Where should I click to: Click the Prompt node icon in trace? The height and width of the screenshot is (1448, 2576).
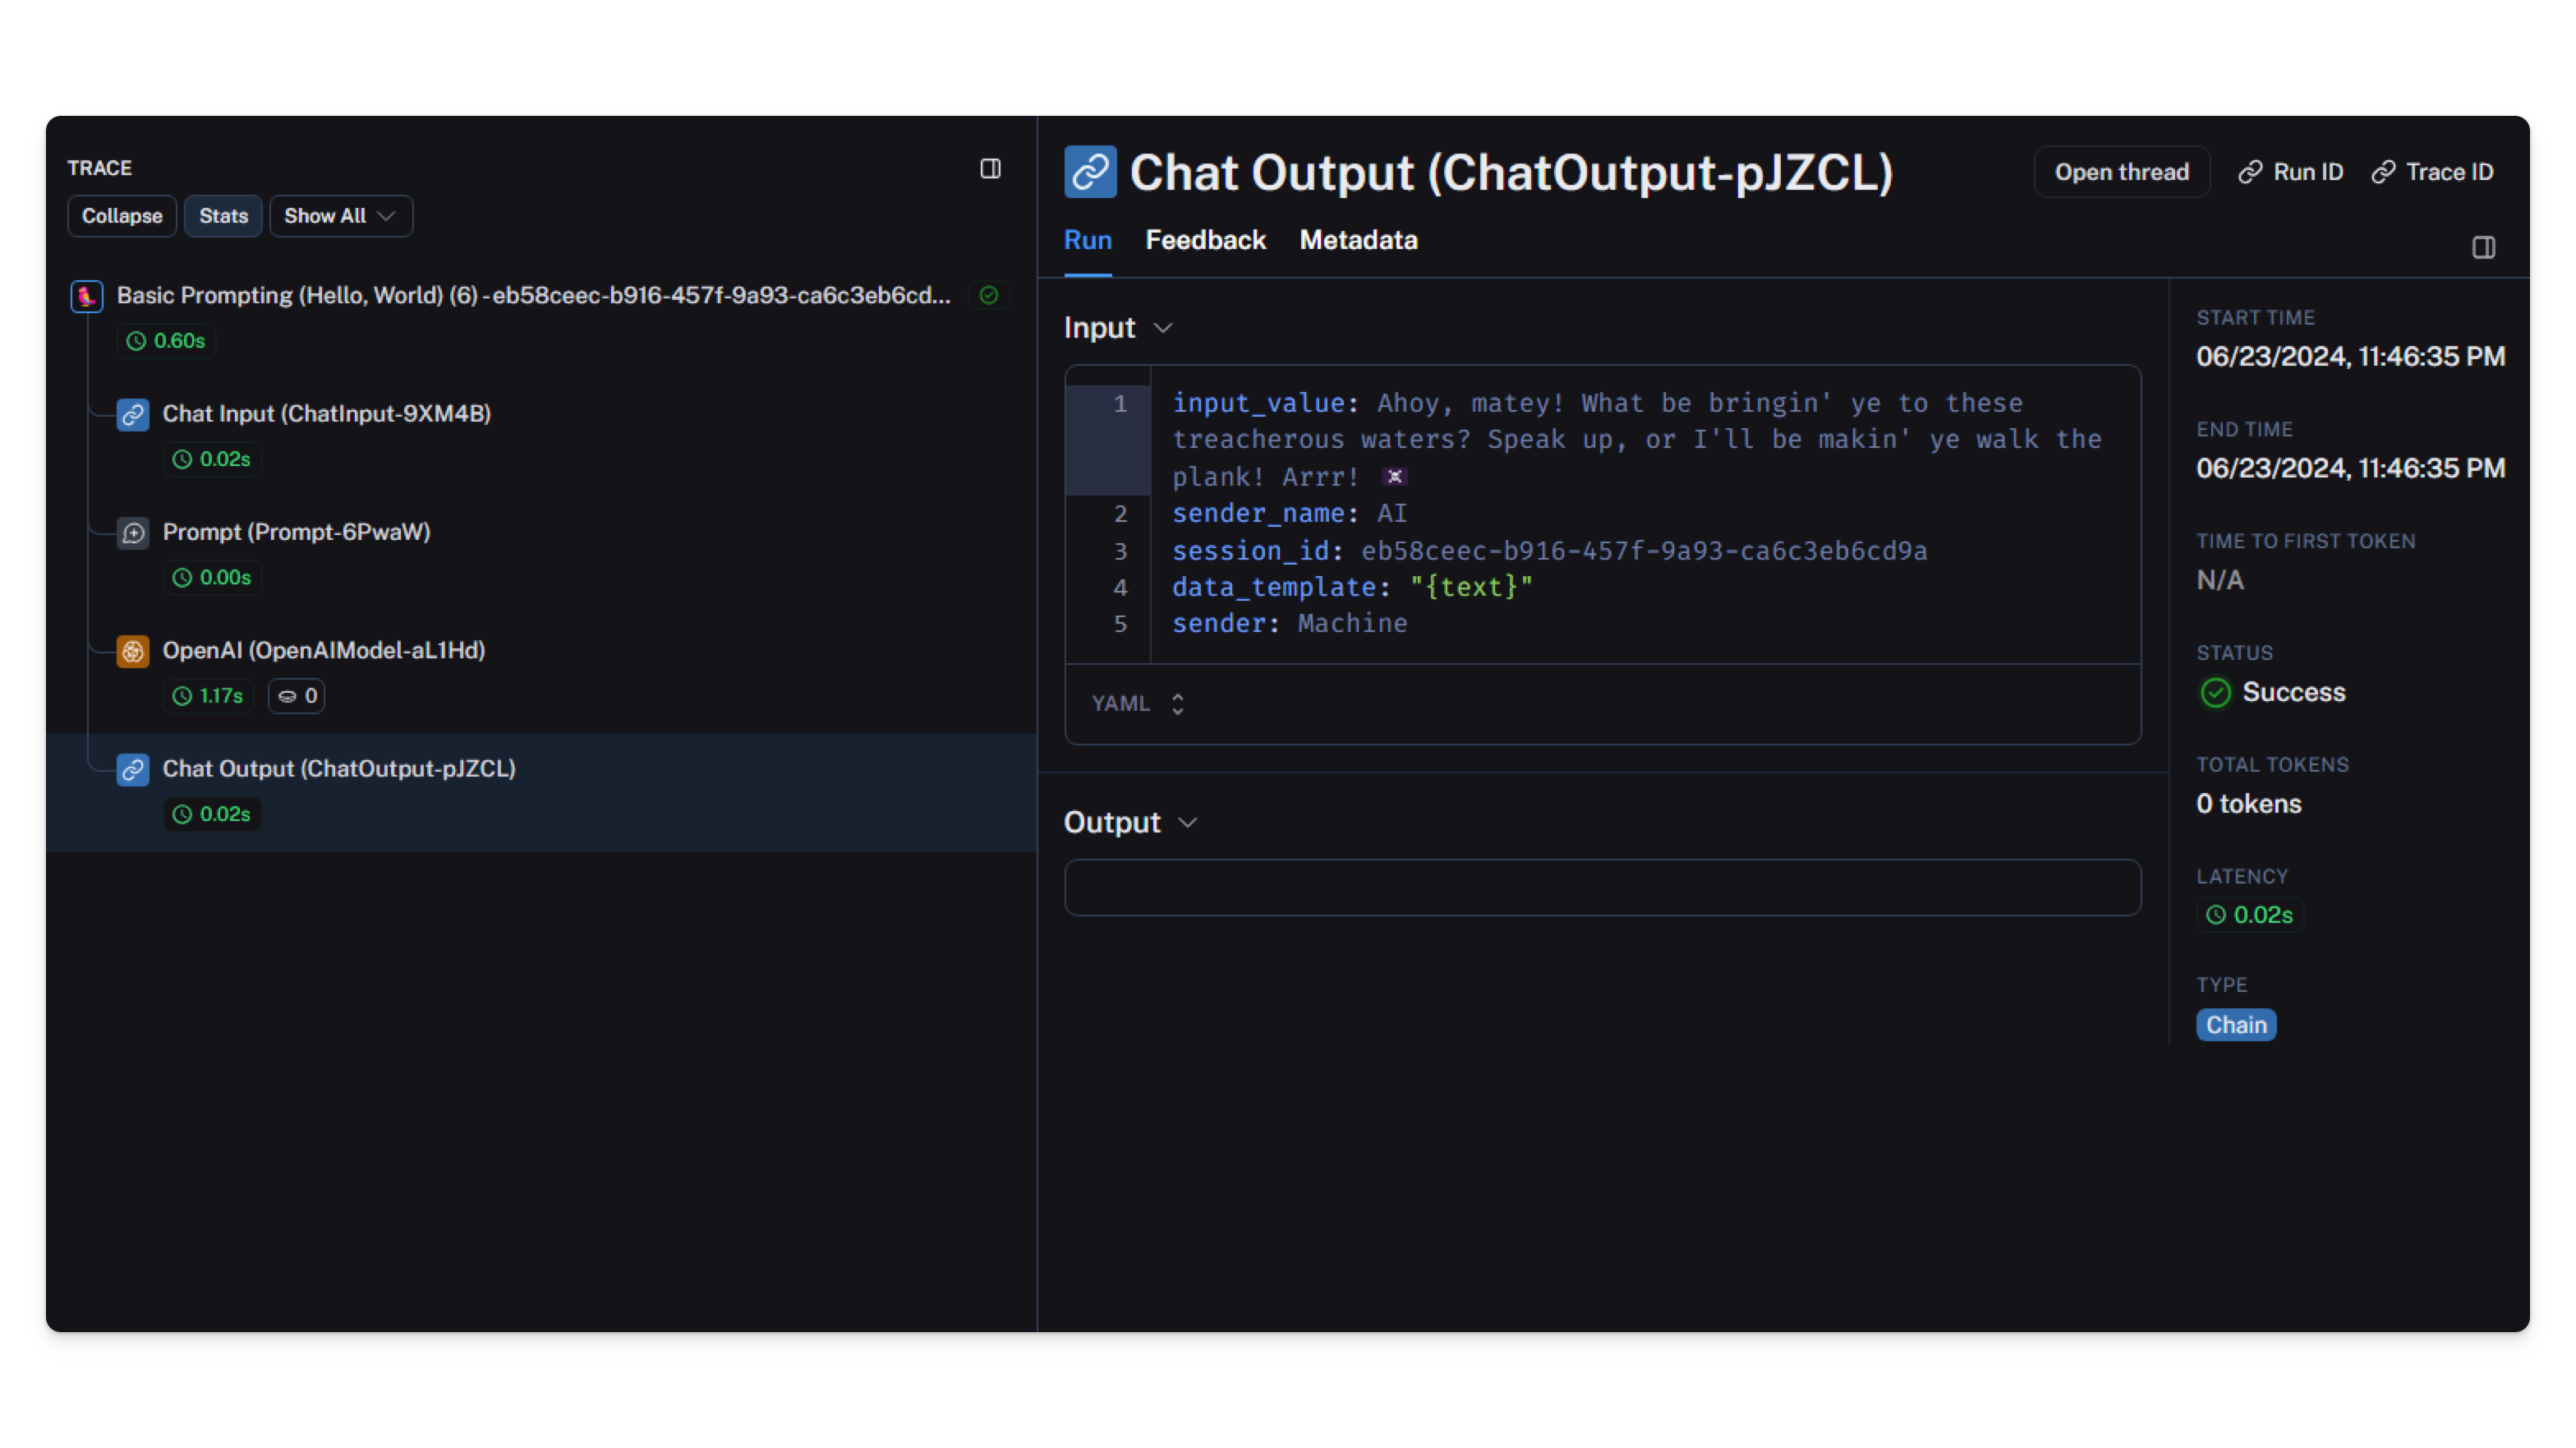pyautogui.click(x=133, y=533)
